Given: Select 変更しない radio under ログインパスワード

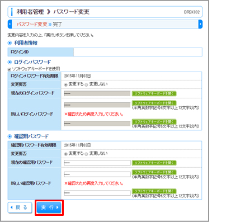Looking at the screenshot, I should click(x=86, y=84).
